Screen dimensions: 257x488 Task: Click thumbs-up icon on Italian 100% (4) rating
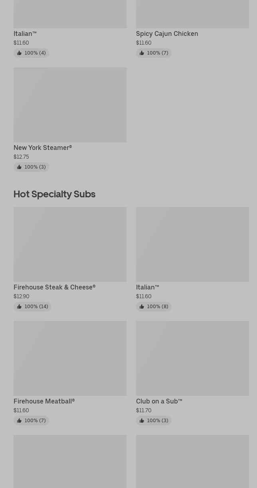[x=19, y=53]
